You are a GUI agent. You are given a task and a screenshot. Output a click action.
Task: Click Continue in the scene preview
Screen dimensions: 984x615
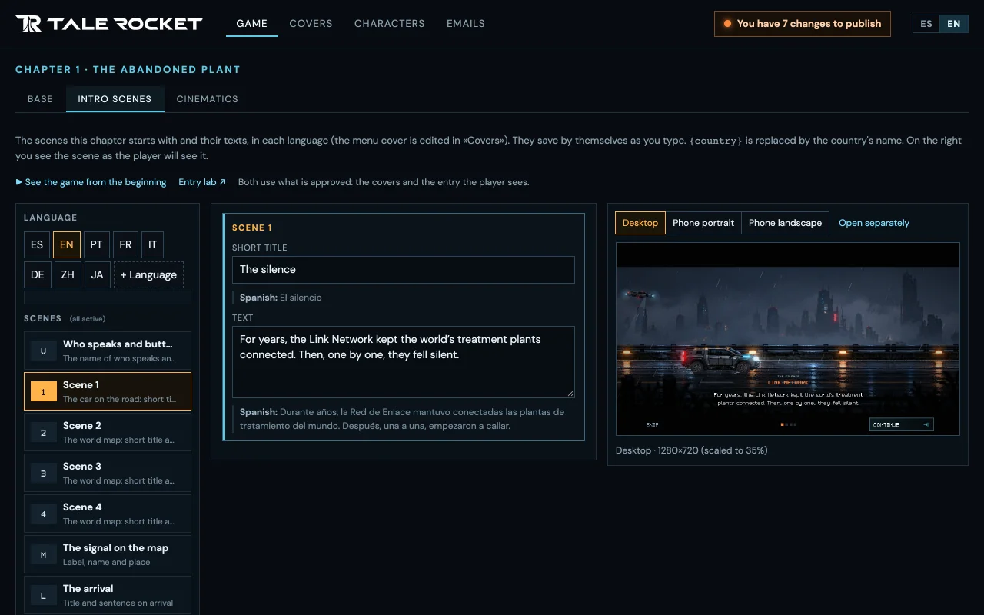tap(902, 424)
